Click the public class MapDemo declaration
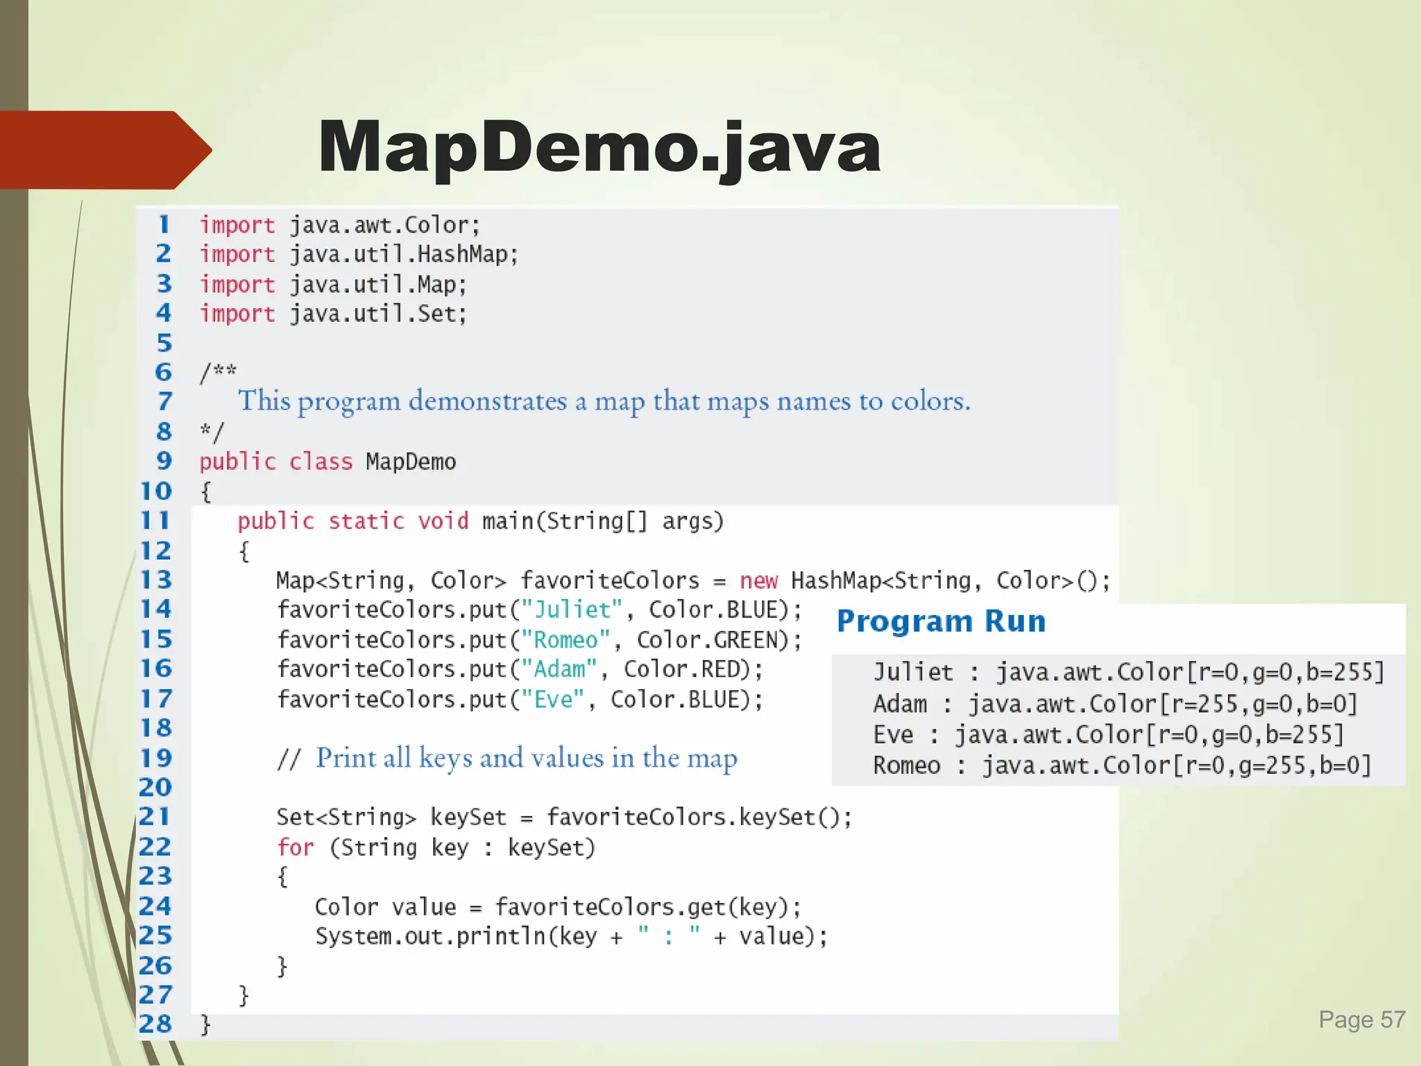This screenshot has width=1421, height=1066. coord(327,462)
